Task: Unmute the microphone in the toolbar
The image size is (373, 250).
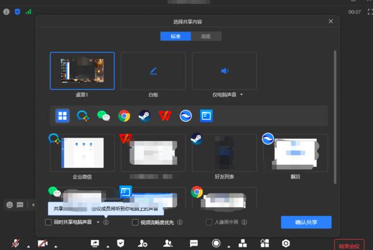Action: pos(16,243)
